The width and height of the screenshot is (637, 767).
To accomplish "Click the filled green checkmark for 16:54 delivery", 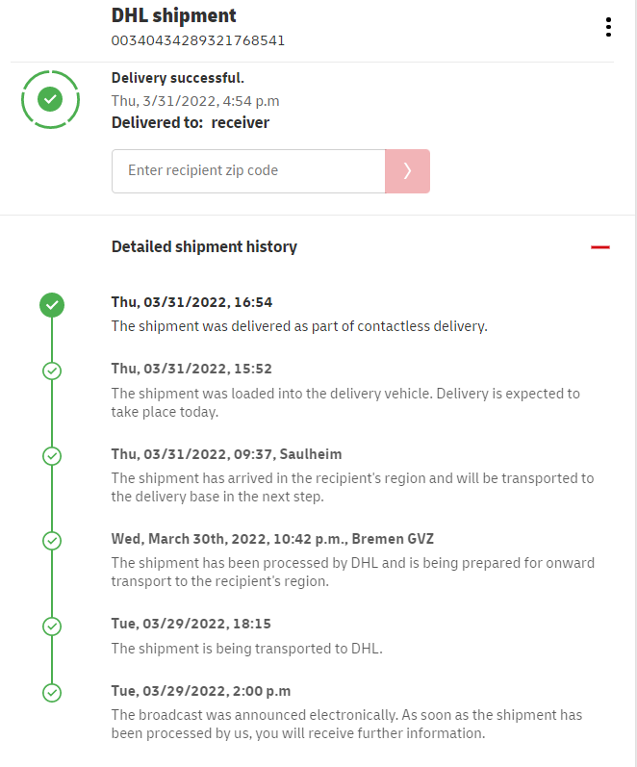I will point(52,305).
